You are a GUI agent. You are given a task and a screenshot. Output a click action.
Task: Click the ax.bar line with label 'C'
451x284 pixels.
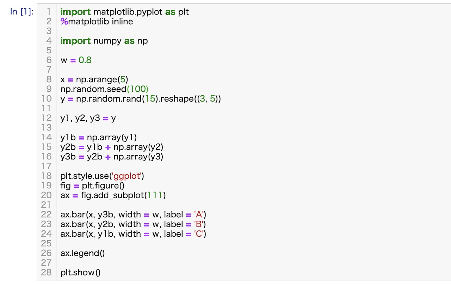click(133, 234)
